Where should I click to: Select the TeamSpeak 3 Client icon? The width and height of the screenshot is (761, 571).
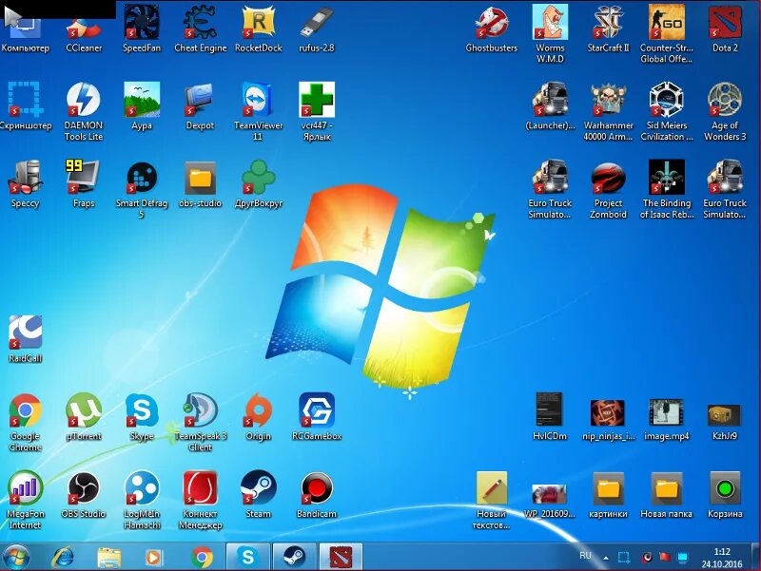[200, 422]
